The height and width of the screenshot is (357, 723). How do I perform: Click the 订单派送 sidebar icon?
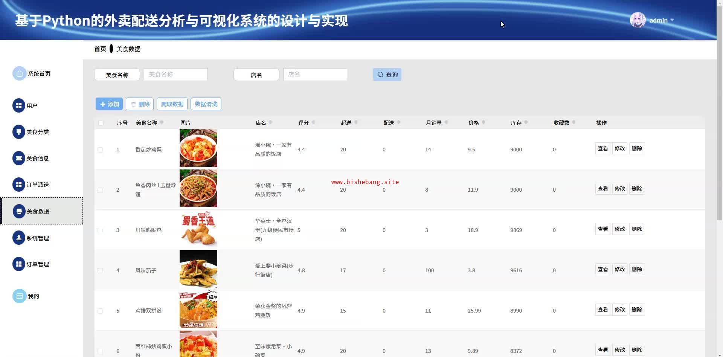pyautogui.click(x=18, y=185)
